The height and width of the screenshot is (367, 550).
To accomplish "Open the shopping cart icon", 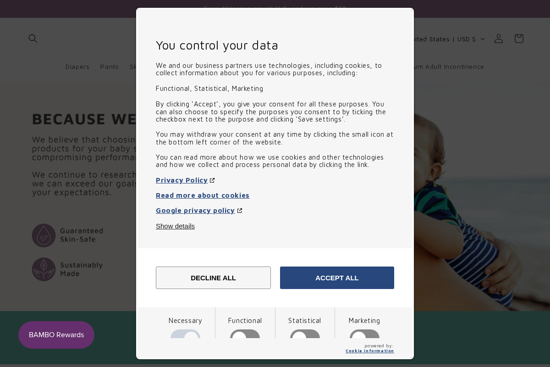I will point(519,39).
